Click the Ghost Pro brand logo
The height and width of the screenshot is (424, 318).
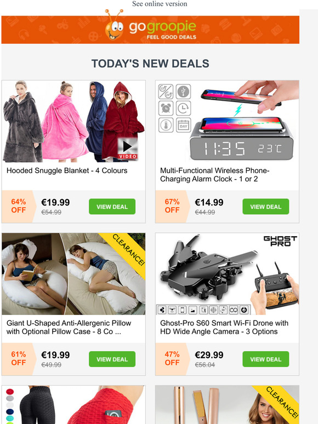click(280, 241)
